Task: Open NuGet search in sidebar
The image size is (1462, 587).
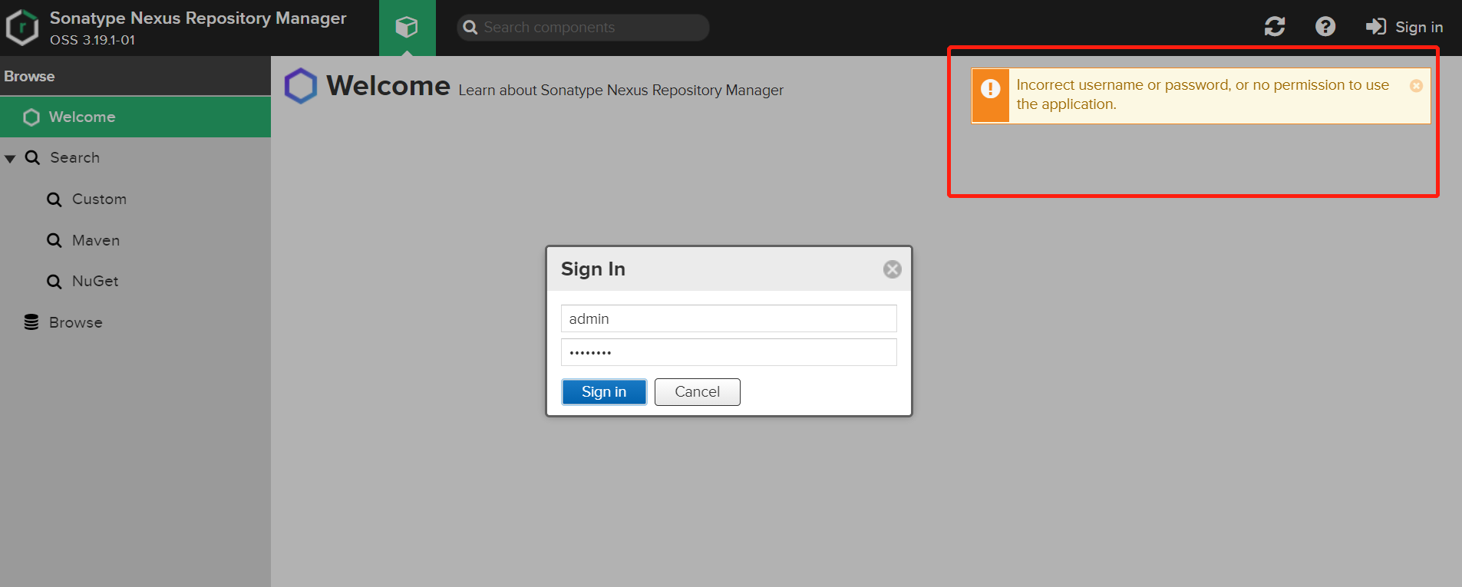Action: coord(95,281)
